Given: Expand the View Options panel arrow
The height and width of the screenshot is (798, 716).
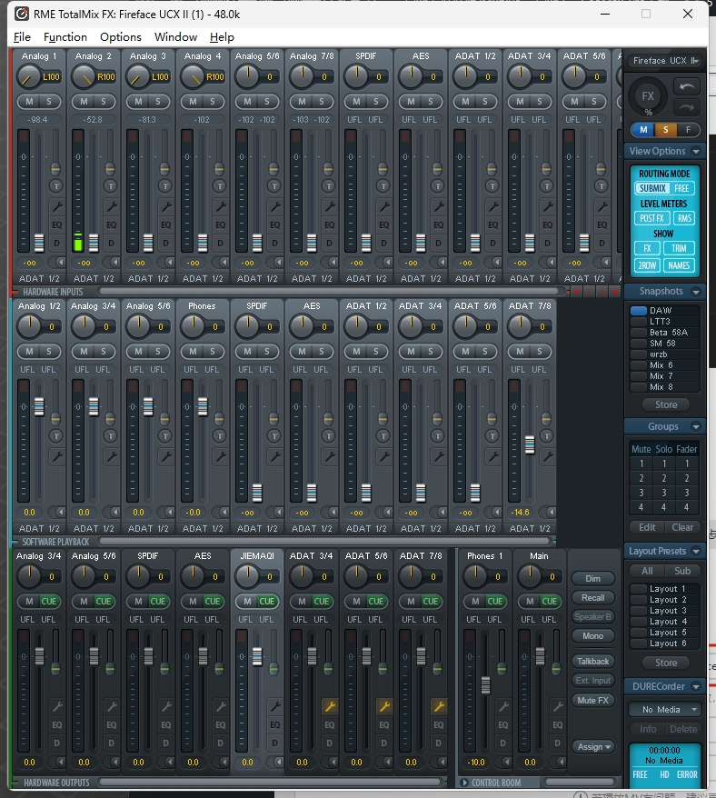Looking at the screenshot, I should pos(696,151).
